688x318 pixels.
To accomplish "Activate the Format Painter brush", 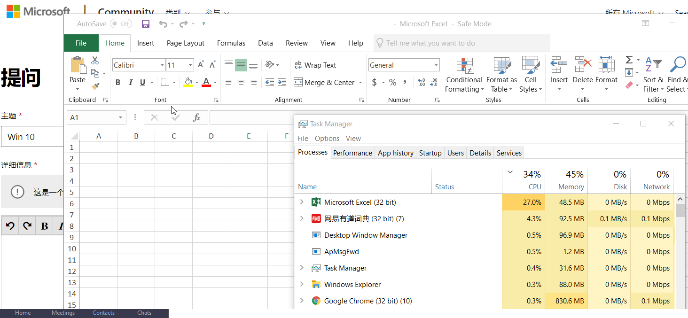I will 95,86.
